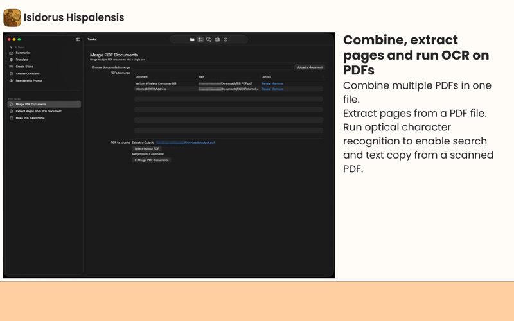Click the Document column header
This screenshot has width=514, height=321.
(141, 77)
